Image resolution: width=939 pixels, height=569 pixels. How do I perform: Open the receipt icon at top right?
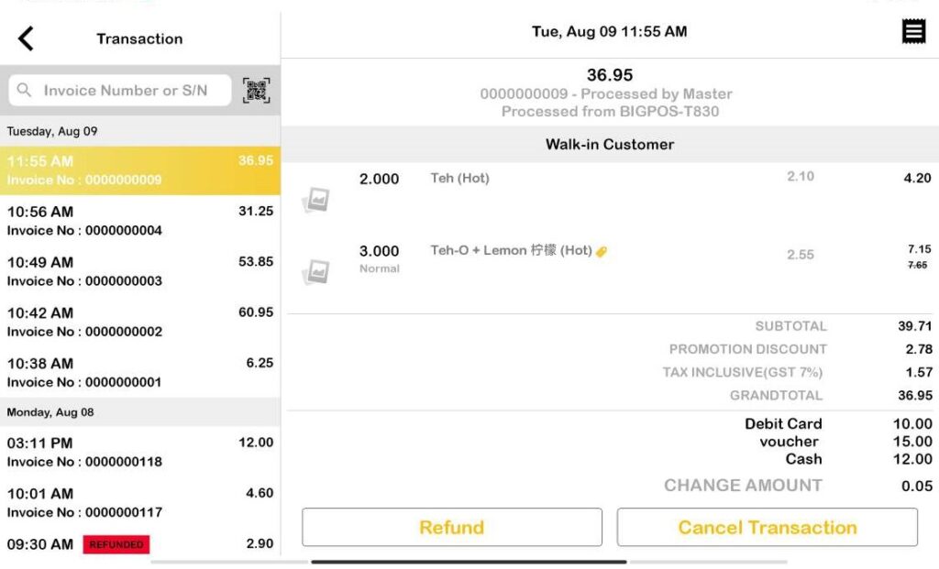click(913, 32)
